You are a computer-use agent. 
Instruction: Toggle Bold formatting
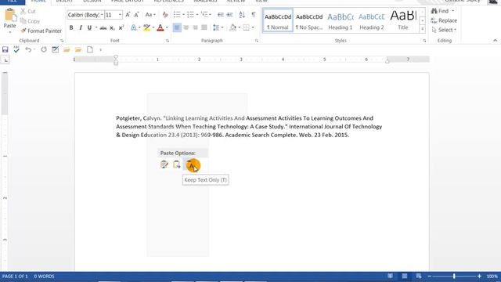click(x=71, y=28)
